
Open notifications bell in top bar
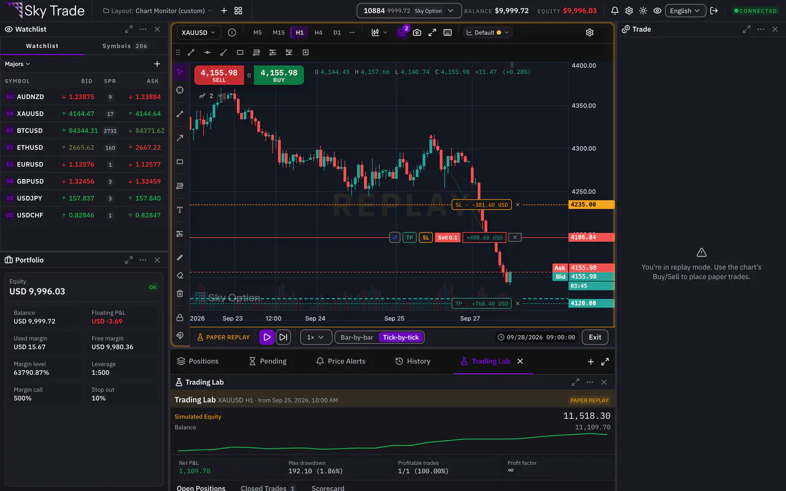pos(615,10)
